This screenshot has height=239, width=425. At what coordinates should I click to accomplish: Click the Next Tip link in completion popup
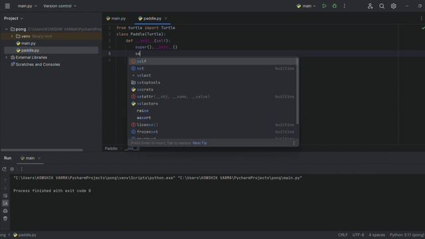pyautogui.click(x=199, y=143)
